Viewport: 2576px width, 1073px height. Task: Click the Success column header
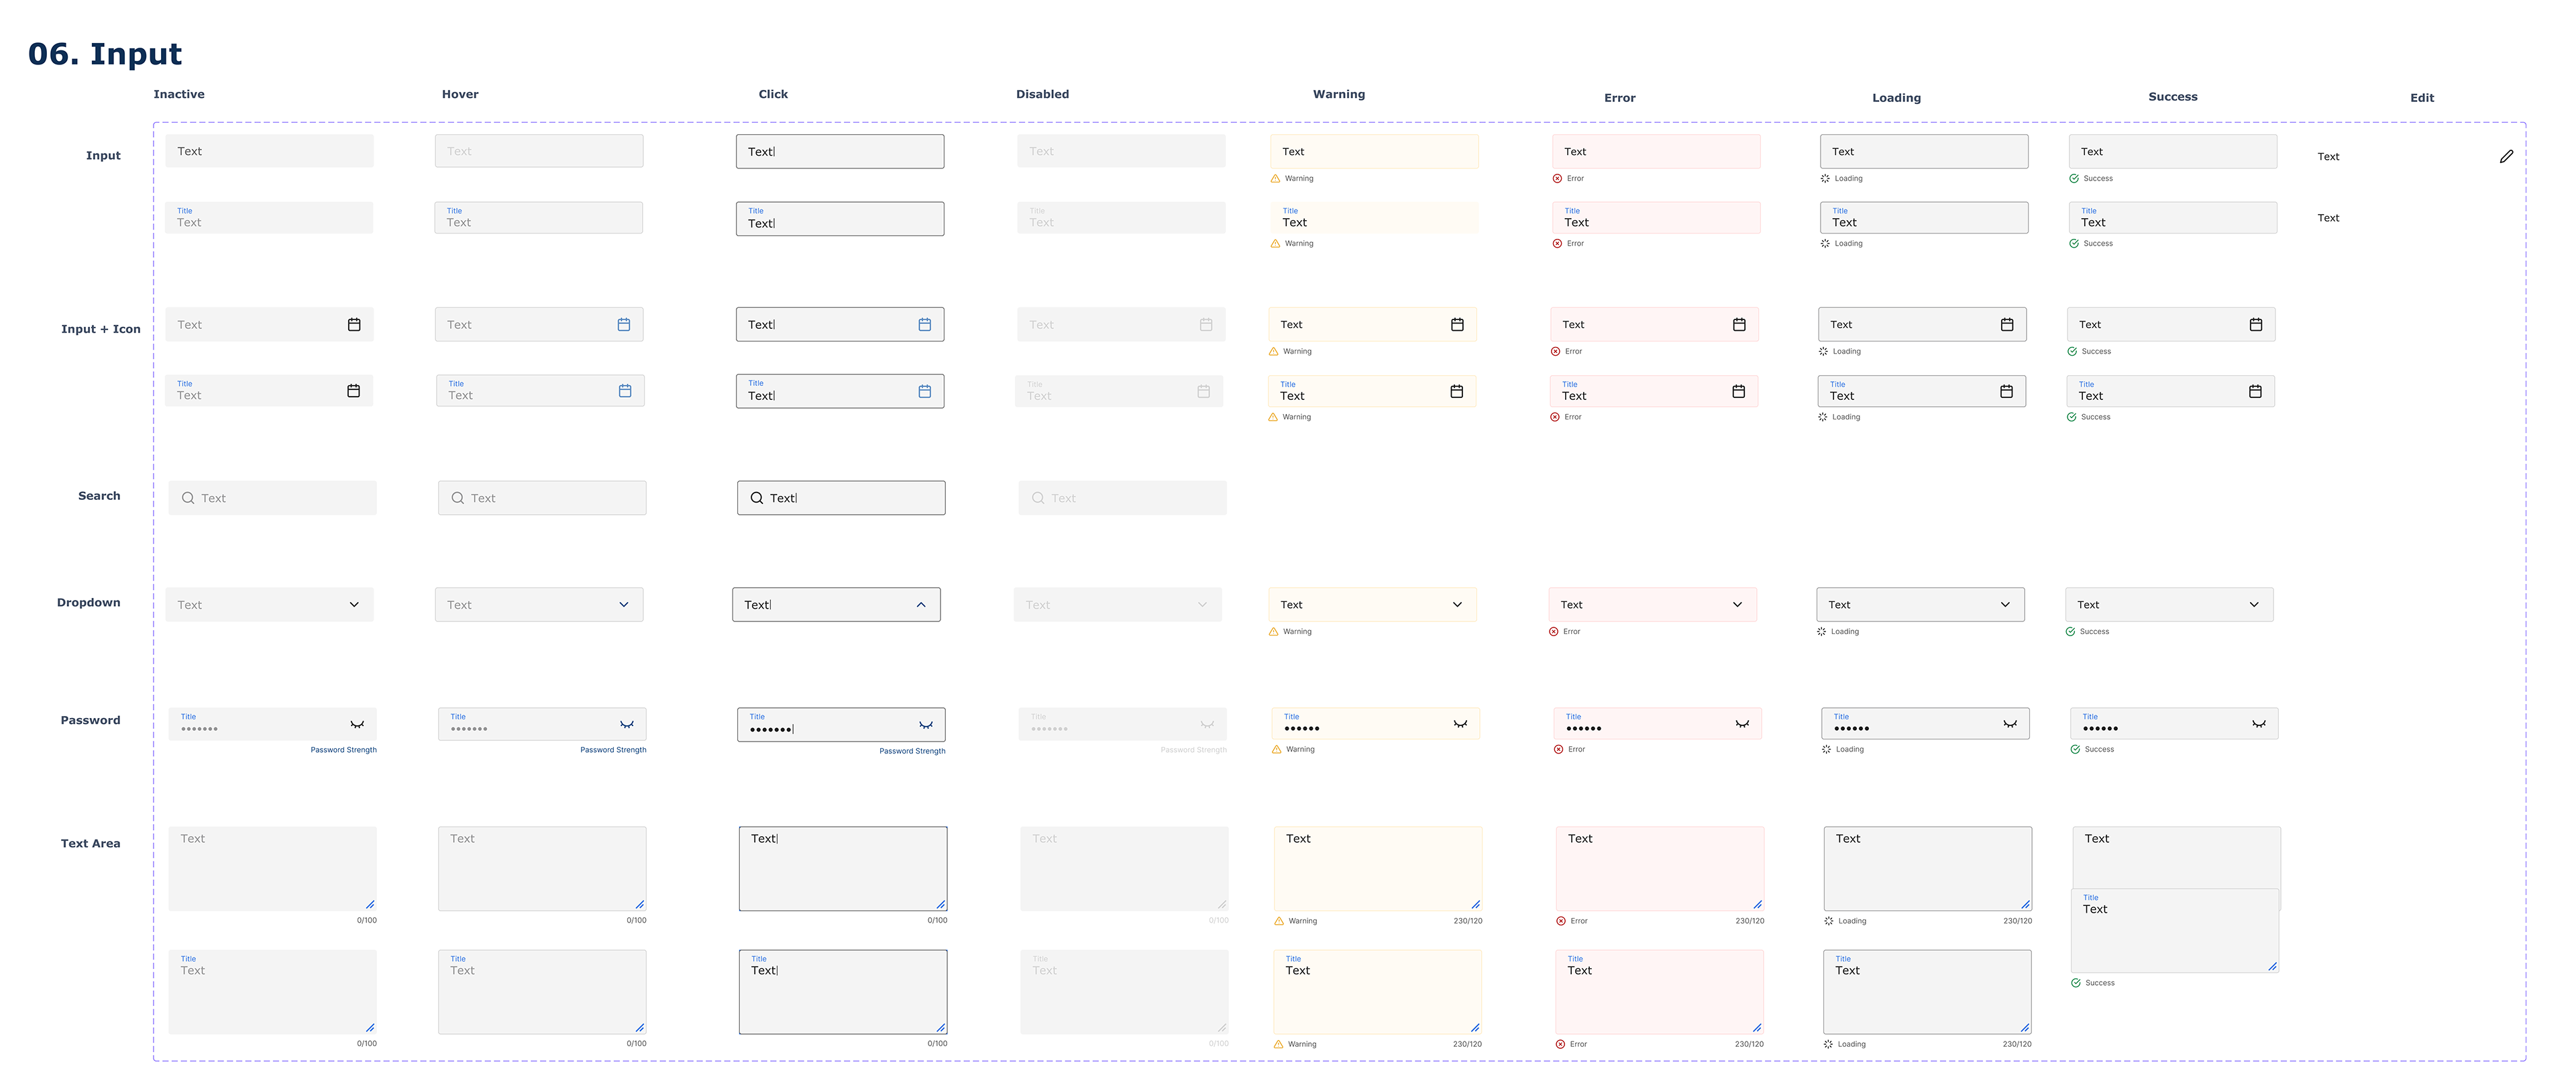pyautogui.click(x=2172, y=97)
